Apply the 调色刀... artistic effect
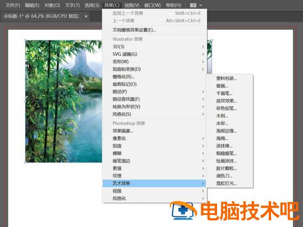The width and height of the screenshot is (303, 227). coord(230,176)
